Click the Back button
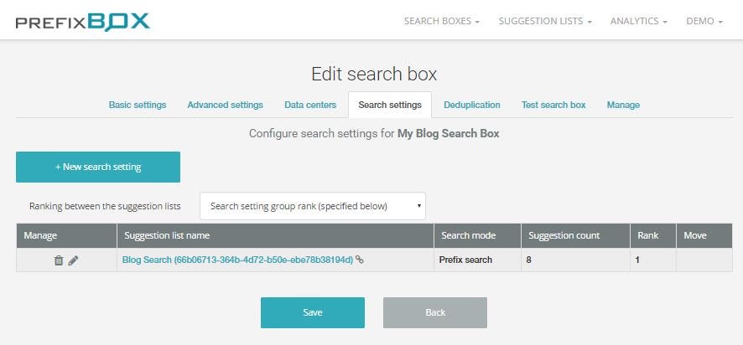This screenshot has height=345, width=743. 435,312
